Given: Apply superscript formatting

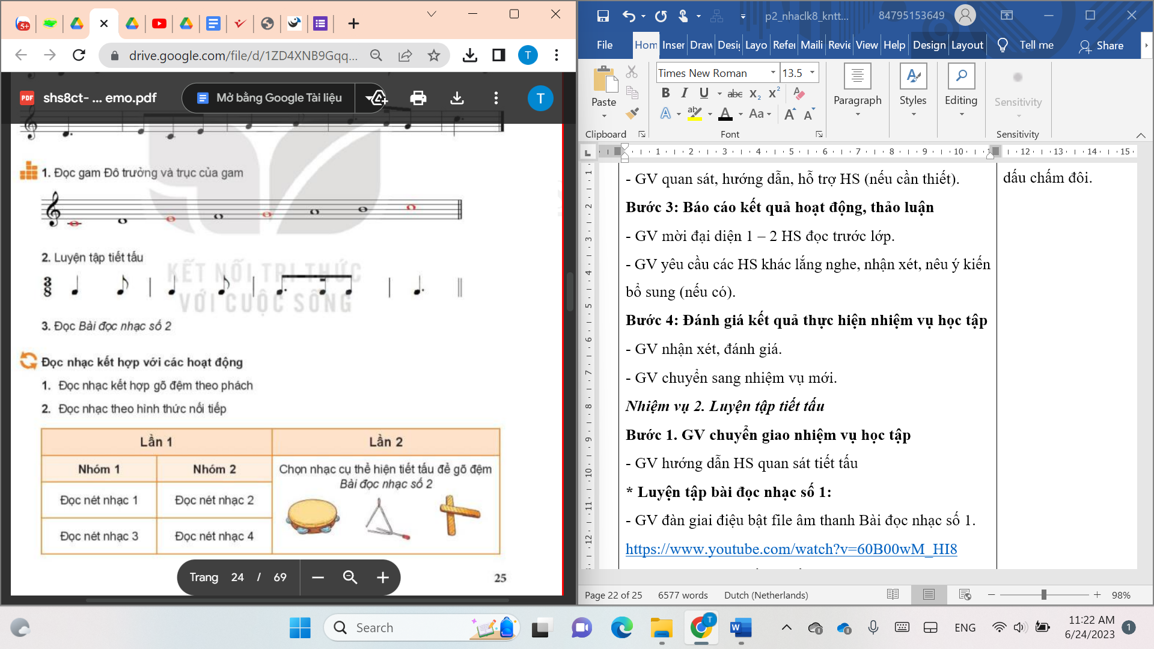Looking at the screenshot, I should (774, 93).
